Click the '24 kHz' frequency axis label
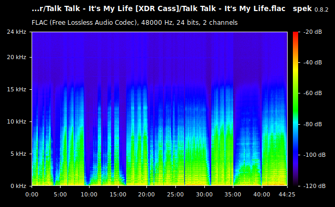The image size is (335, 207). click(16, 32)
